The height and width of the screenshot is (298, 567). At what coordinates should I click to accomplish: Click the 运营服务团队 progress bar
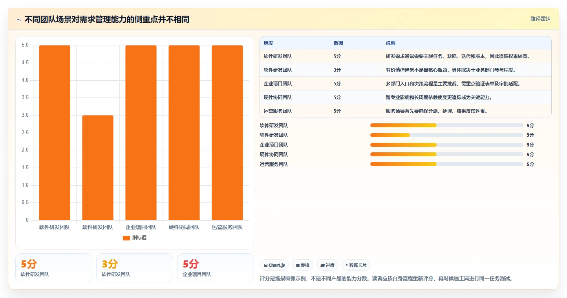tap(447, 164)
